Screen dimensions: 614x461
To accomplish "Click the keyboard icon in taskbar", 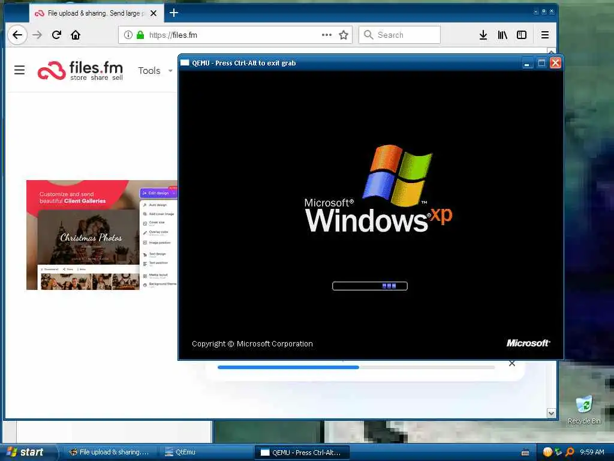I will (525, 453).
